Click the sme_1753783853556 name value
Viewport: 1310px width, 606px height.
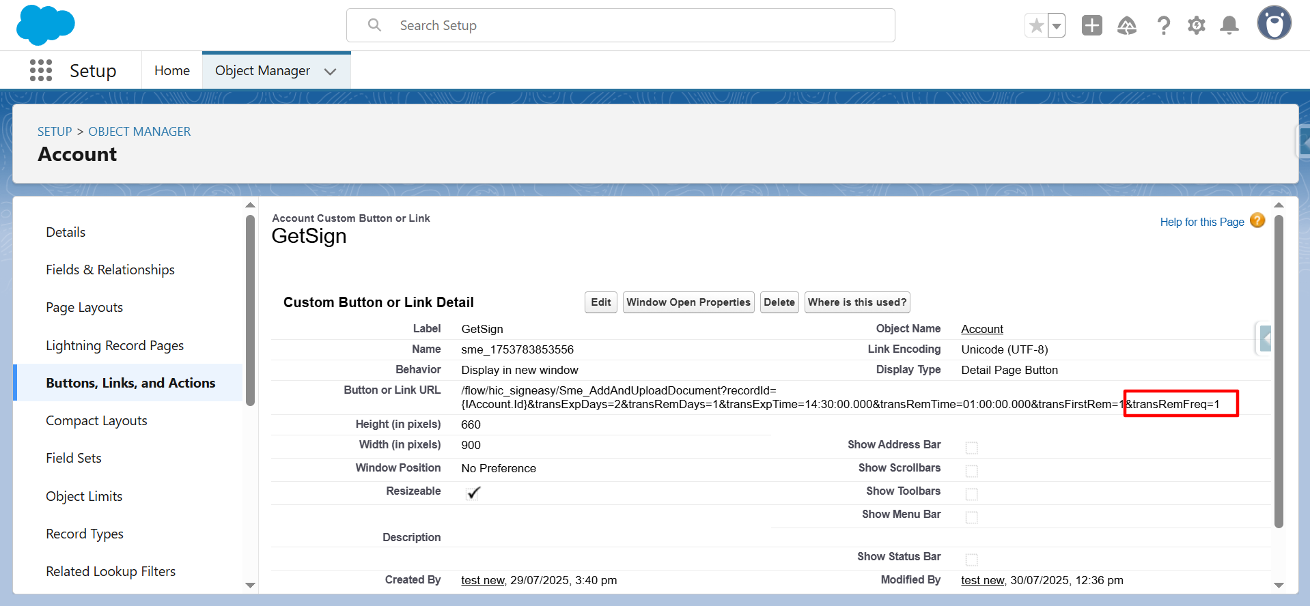point(517,349)
